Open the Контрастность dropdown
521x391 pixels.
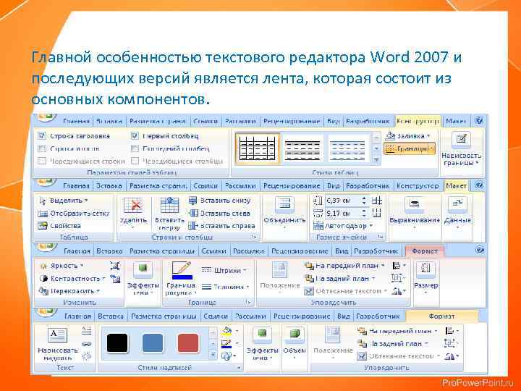[x=72, y=279]
